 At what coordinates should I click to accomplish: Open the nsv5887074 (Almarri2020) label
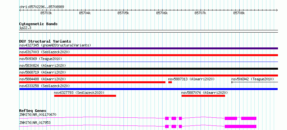point(204,93)
